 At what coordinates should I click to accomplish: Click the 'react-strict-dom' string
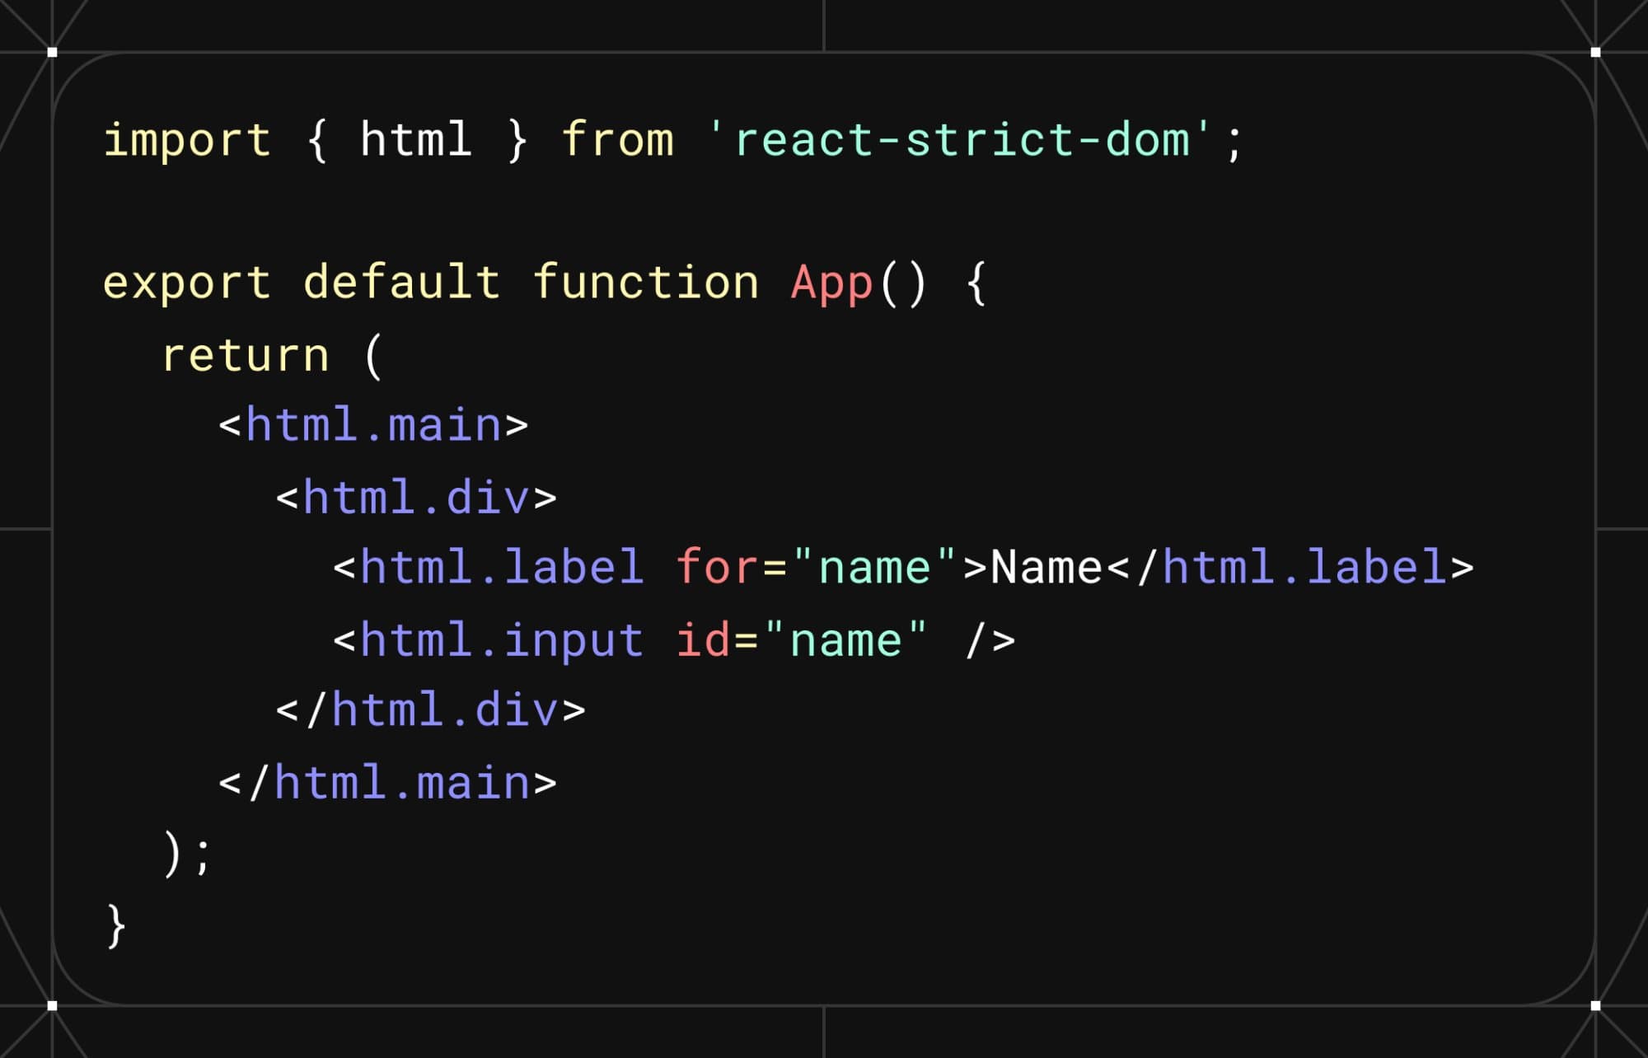tap(961, 139)
